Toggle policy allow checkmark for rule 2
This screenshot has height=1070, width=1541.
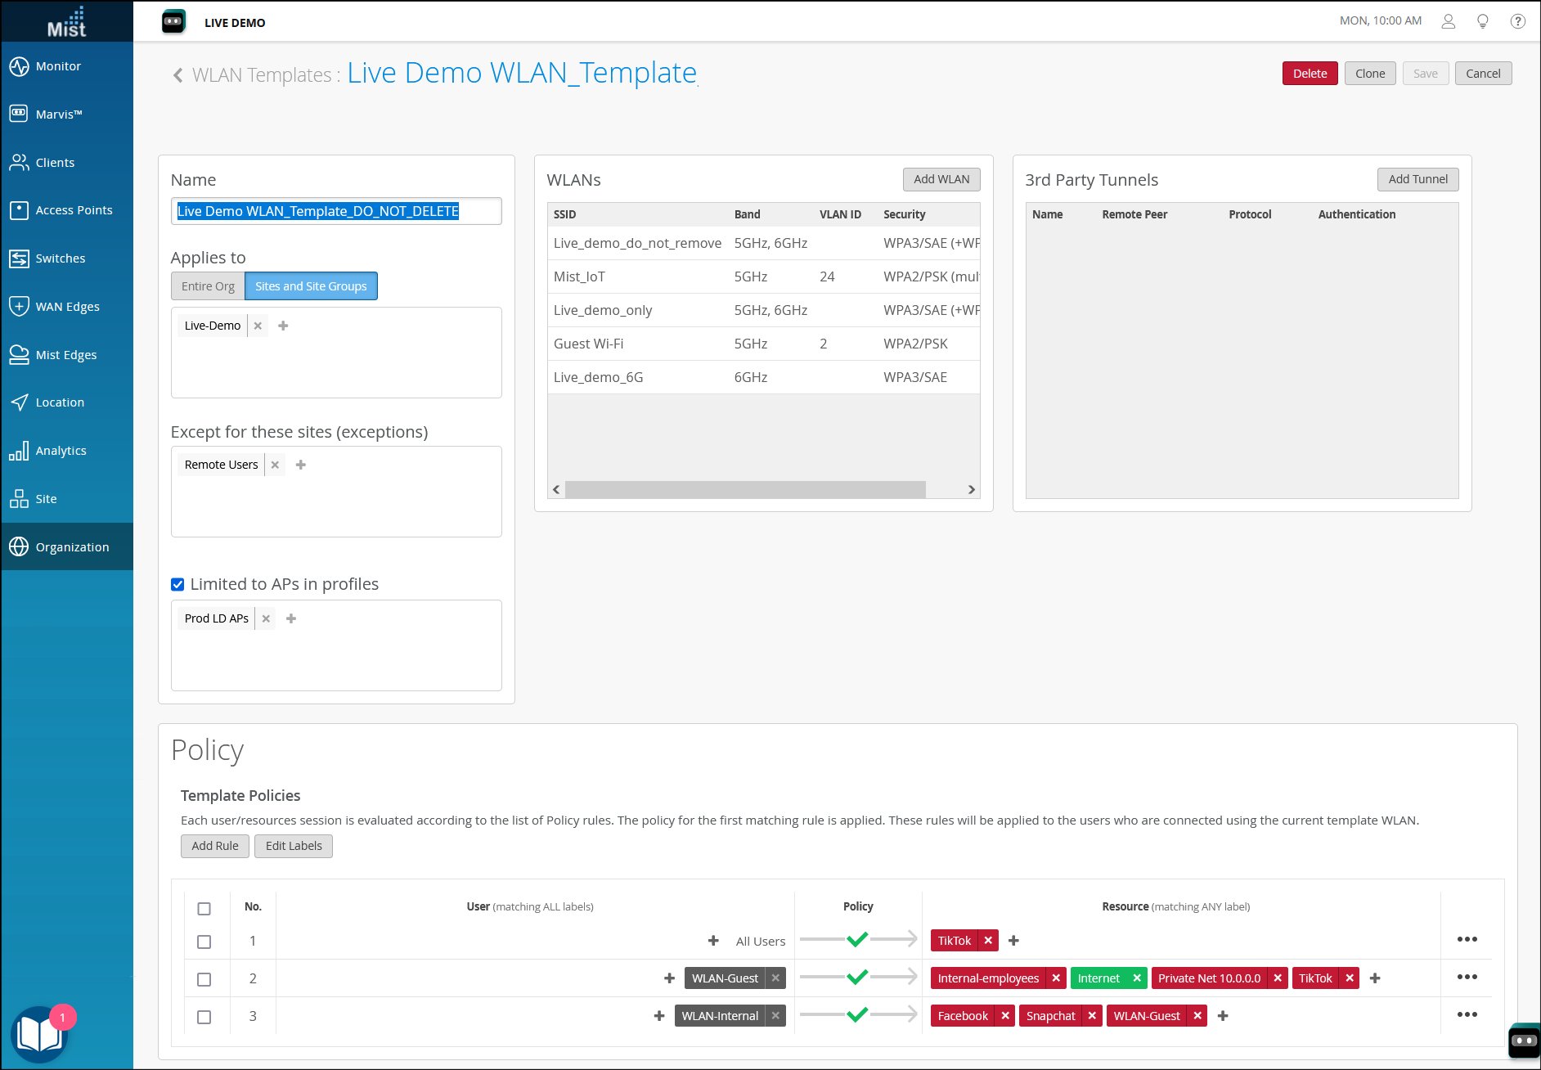(x=857, y=977)
